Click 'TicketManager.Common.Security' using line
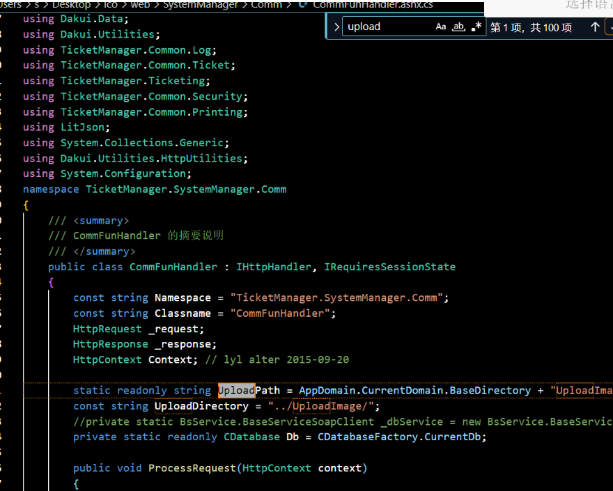613x491 pixels. 151,97
